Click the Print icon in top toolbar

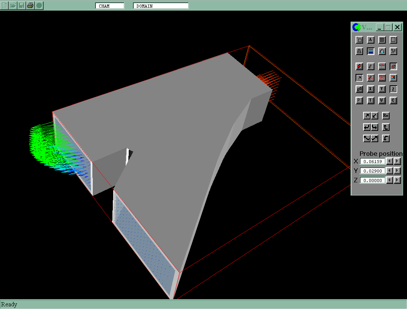coord(30,5)
